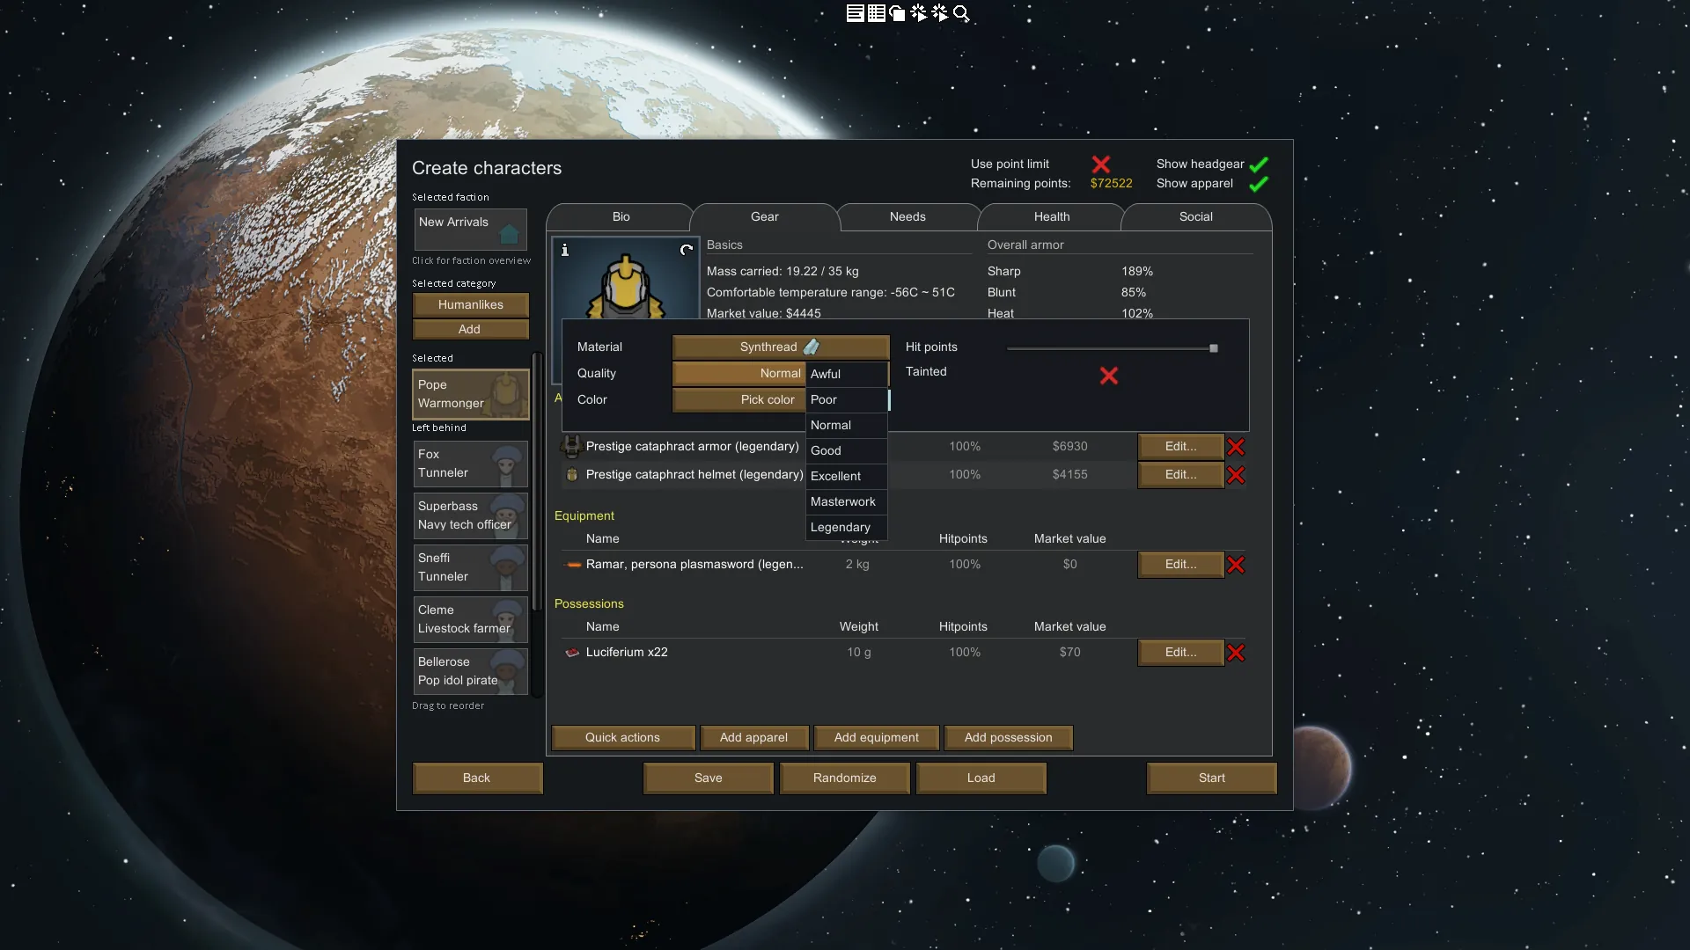Select the Bellerose pop idol pirate pawn
This screenshot has width=1690, height=950.
click(x=470, y=671)
